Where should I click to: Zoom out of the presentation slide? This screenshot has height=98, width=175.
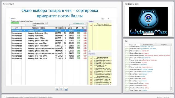(62, 89)
